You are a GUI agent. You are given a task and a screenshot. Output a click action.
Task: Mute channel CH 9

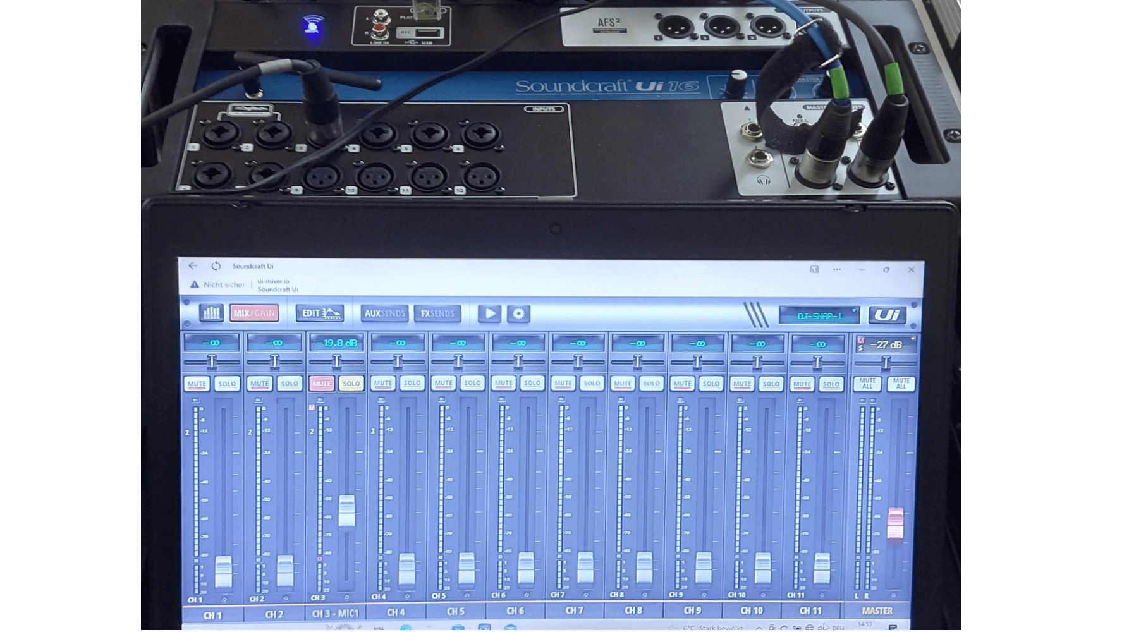coord(682,384)
